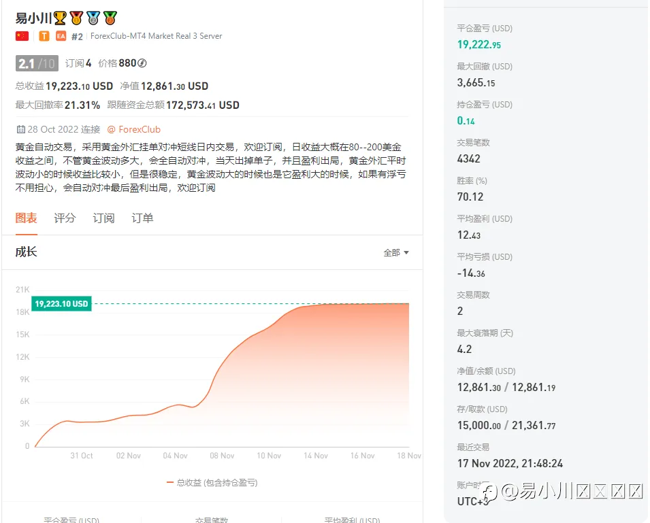Image resolution: width=650 pixels, height=523 pixels.
Task: Click the 净值 12,861.30 USD value
Action: [164, 86]
